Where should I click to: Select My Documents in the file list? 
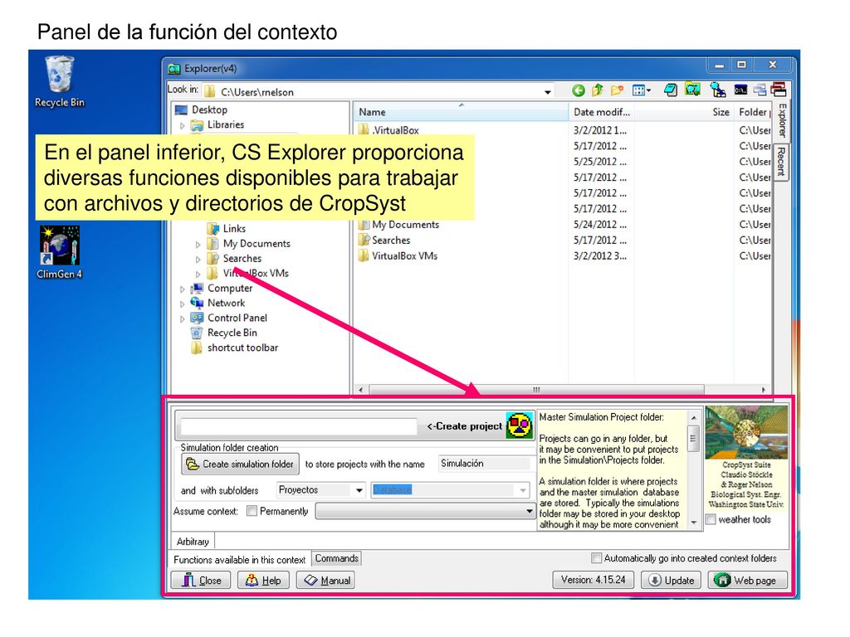[399, 224]
